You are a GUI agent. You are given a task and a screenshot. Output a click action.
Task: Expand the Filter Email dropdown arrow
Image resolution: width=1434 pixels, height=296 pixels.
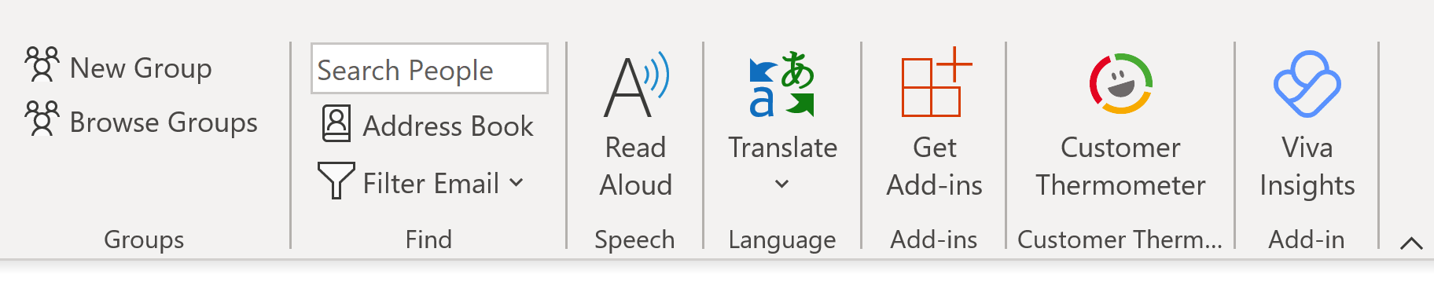point(516,183)
